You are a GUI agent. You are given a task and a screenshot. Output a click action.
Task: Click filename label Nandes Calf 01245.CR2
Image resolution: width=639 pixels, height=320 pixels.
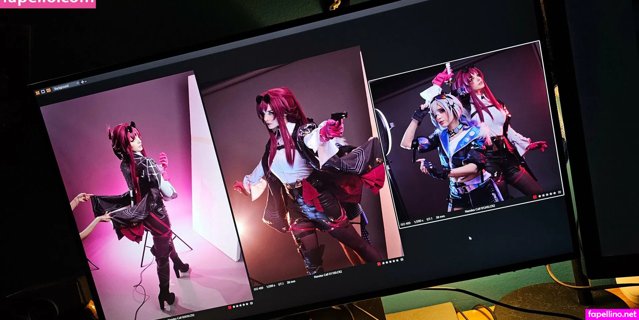point(480,209)
